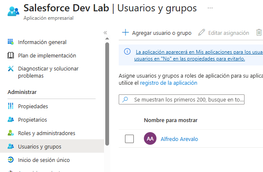Click the Aplicación empresarial subtitle
Image resolution: width=263 pixels, height=172 pixels.
(x=49, y=18)
